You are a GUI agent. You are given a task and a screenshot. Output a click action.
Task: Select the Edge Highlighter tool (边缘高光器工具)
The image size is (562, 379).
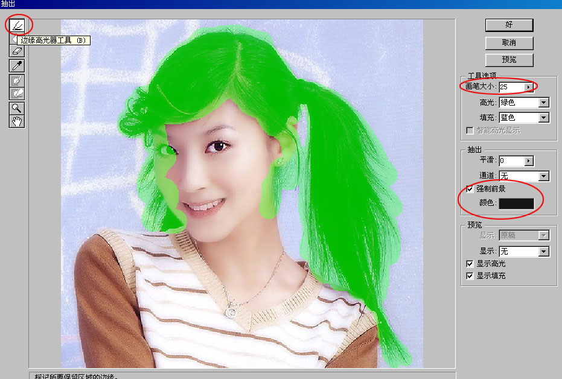point(17,25)
